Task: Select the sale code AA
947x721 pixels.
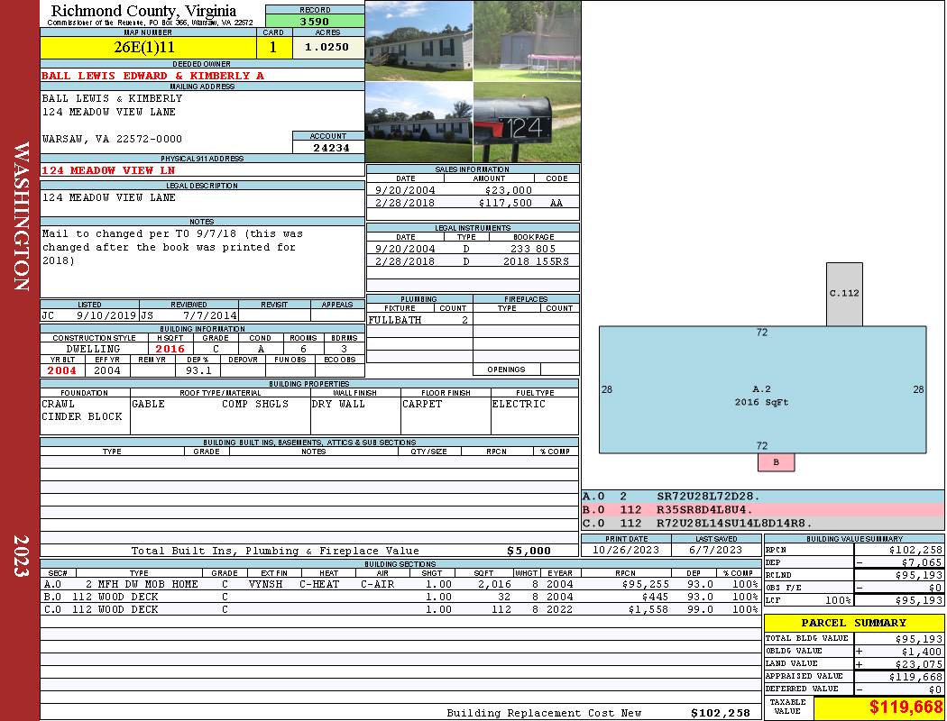Action: [556, 203]
